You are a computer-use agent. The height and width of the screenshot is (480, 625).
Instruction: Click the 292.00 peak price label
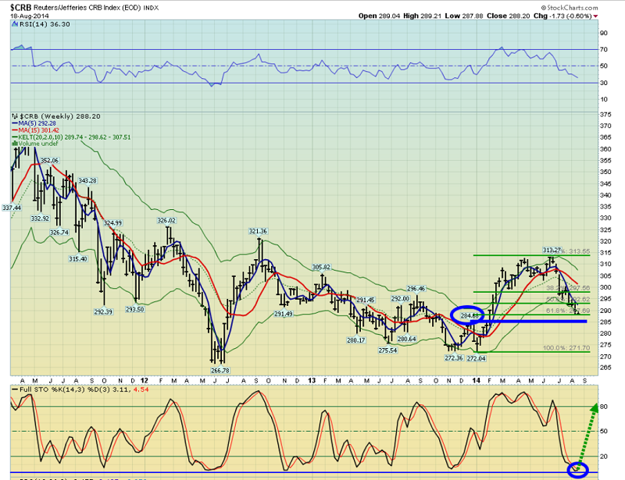400,299
